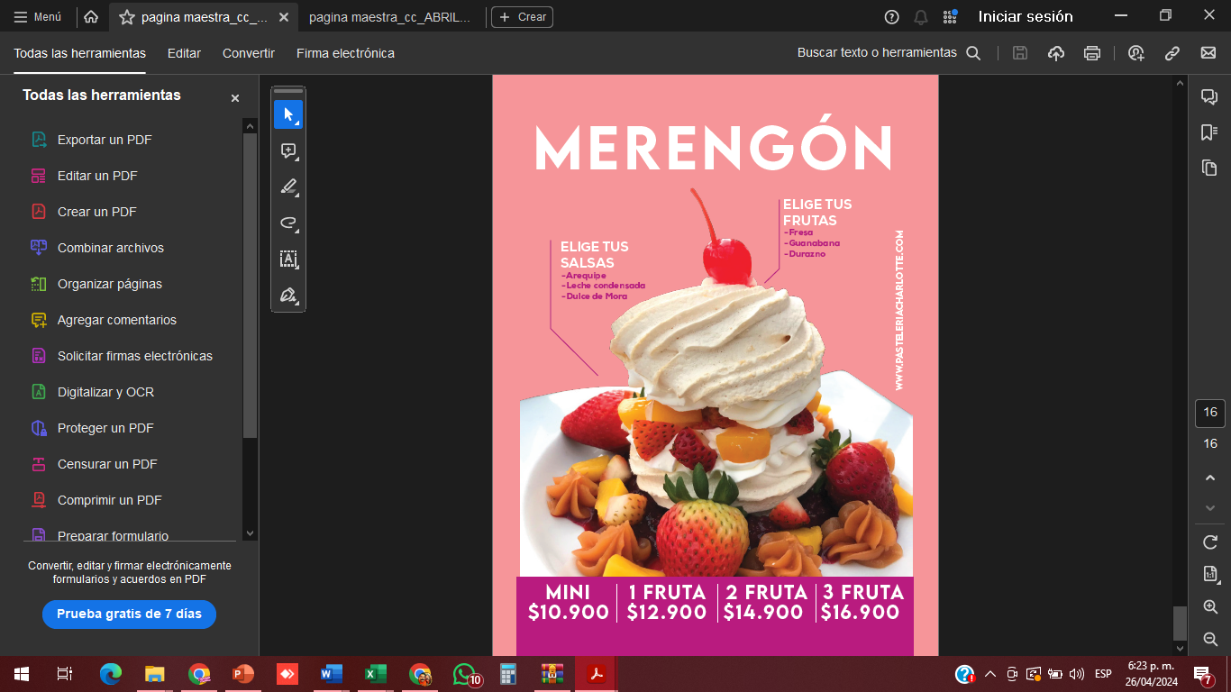Zoom in using the magnifier plus icon
Viewport: 1231px width, 692px height.
[1210, 606]
